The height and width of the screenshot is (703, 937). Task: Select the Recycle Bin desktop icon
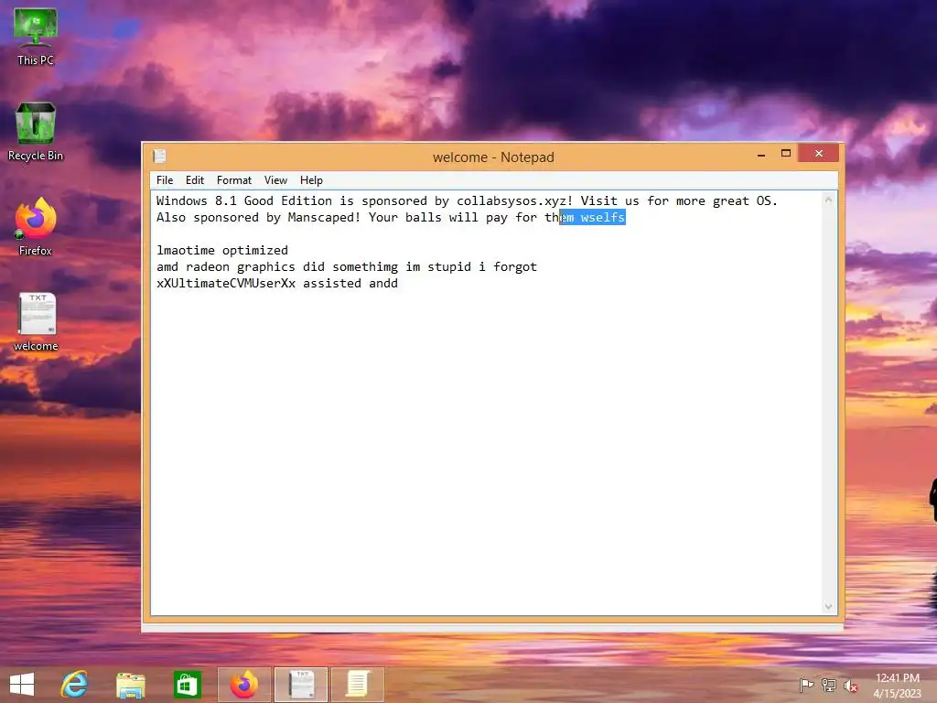[x=36, y=132]
